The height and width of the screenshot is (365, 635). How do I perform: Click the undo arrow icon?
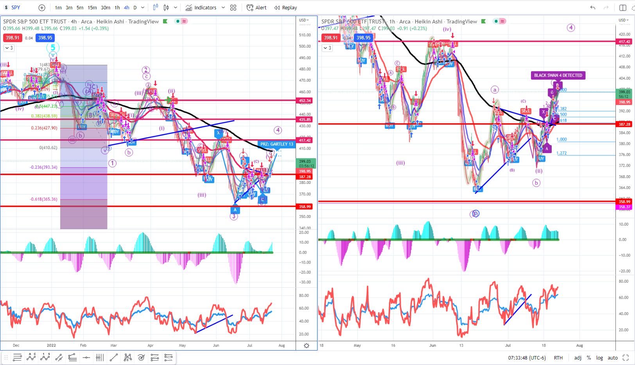coord(593,7)
